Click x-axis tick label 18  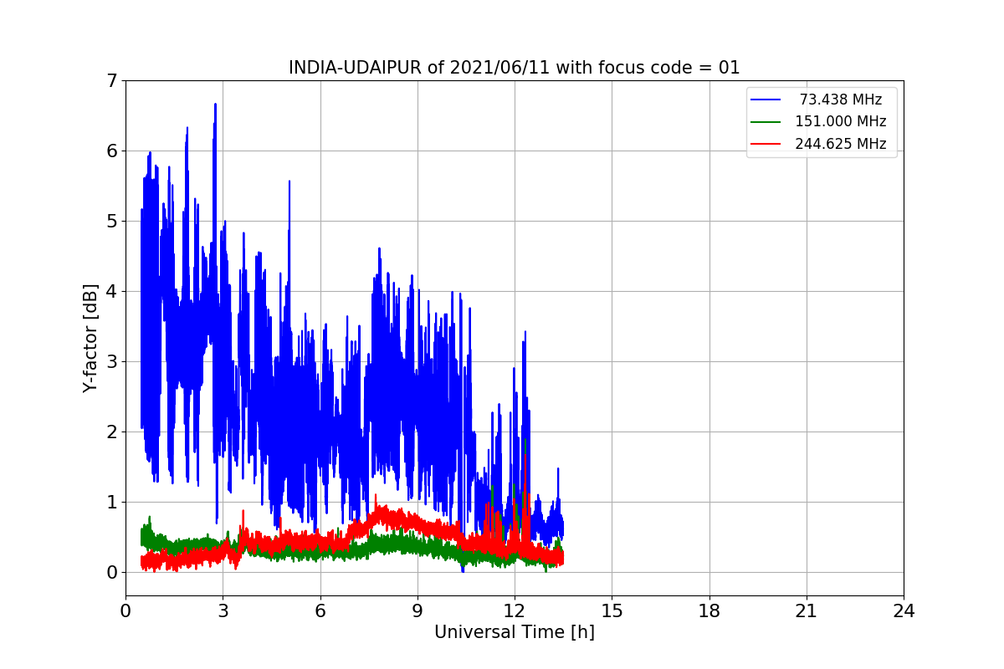(x=709, y=611)
